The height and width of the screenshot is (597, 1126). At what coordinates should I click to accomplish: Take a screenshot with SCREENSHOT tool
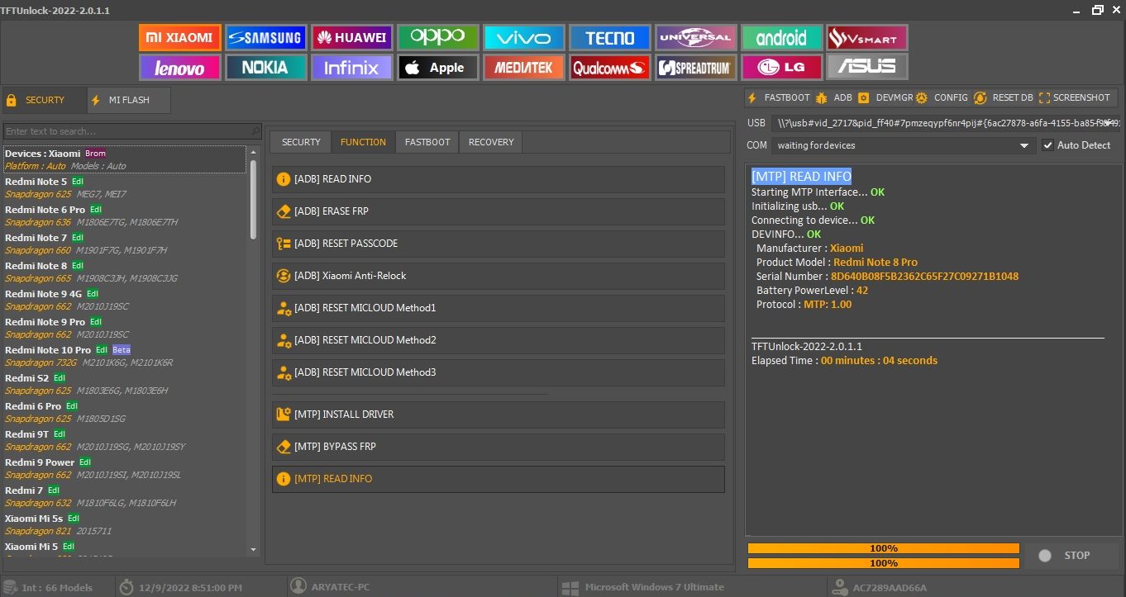tap(1075, 97)
